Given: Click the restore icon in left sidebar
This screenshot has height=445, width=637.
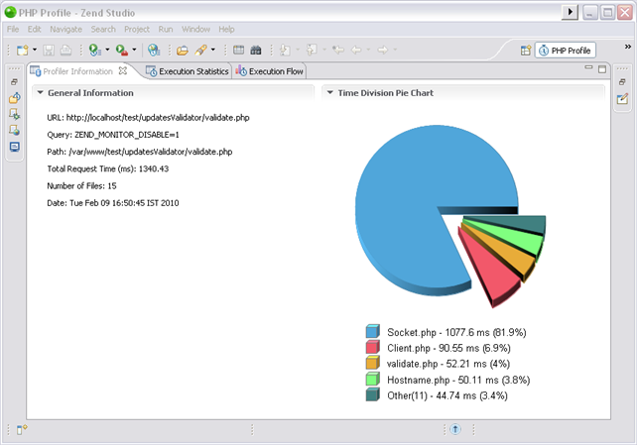Looking at the screenshot, I should [14, 82].
